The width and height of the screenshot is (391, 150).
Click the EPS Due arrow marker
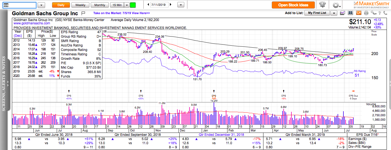(353, 91)
